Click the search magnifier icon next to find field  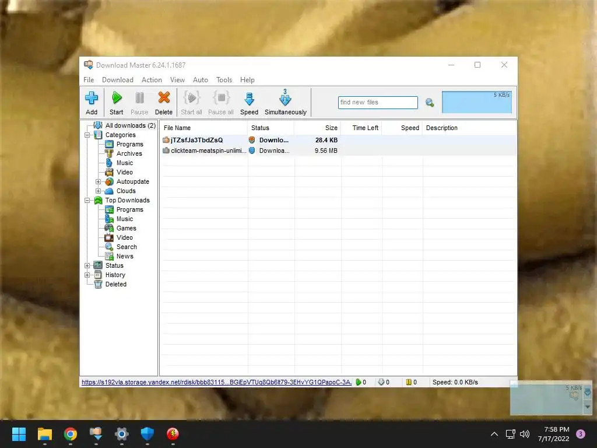pos(430,103)
